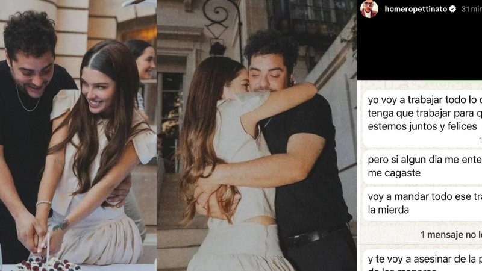
Task: Click the 'voy a mandar todo' message bubble
Action: (x=422, y=202)
